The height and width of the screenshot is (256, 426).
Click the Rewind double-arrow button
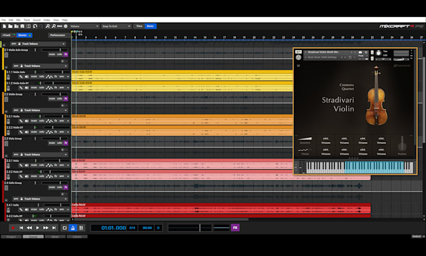click(29, 228)
